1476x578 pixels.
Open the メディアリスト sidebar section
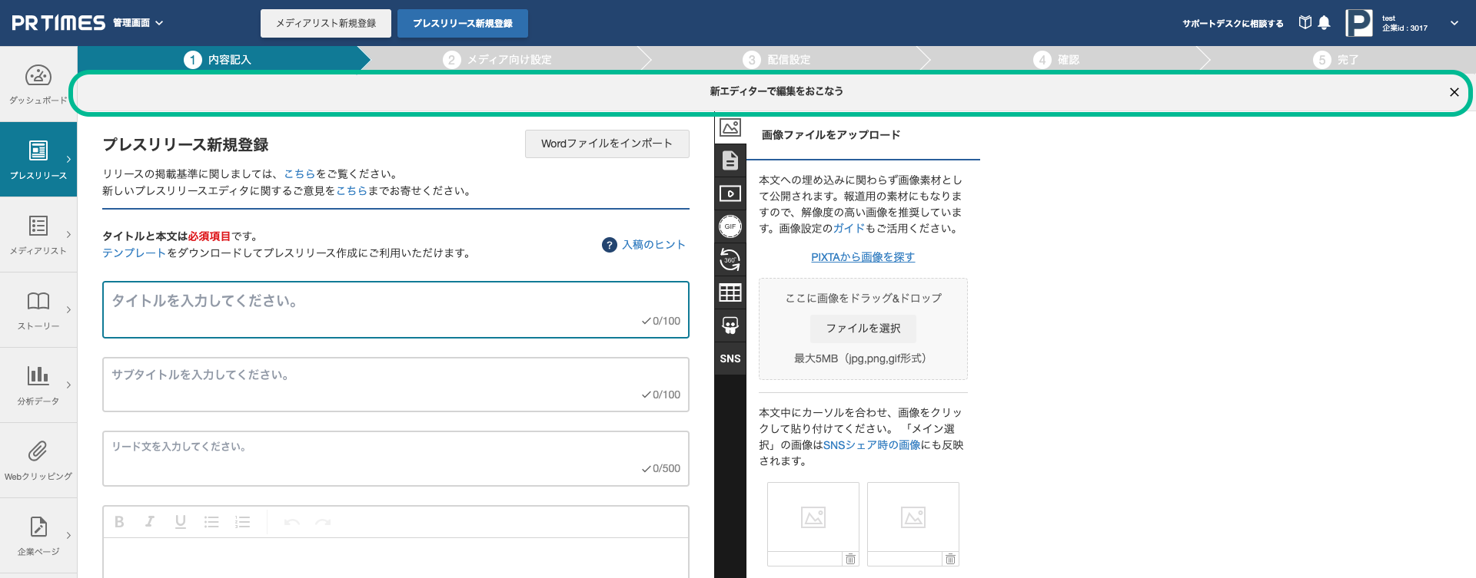point(38,234)
